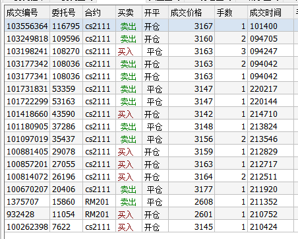Select trade number 103177341

coord(27,77)
